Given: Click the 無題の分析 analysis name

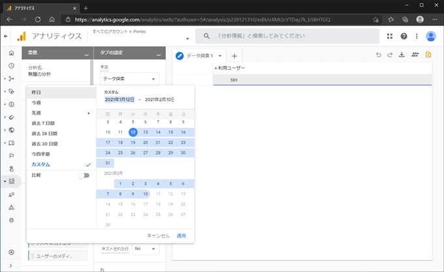Looking at the screenshot, I should 39,74.
